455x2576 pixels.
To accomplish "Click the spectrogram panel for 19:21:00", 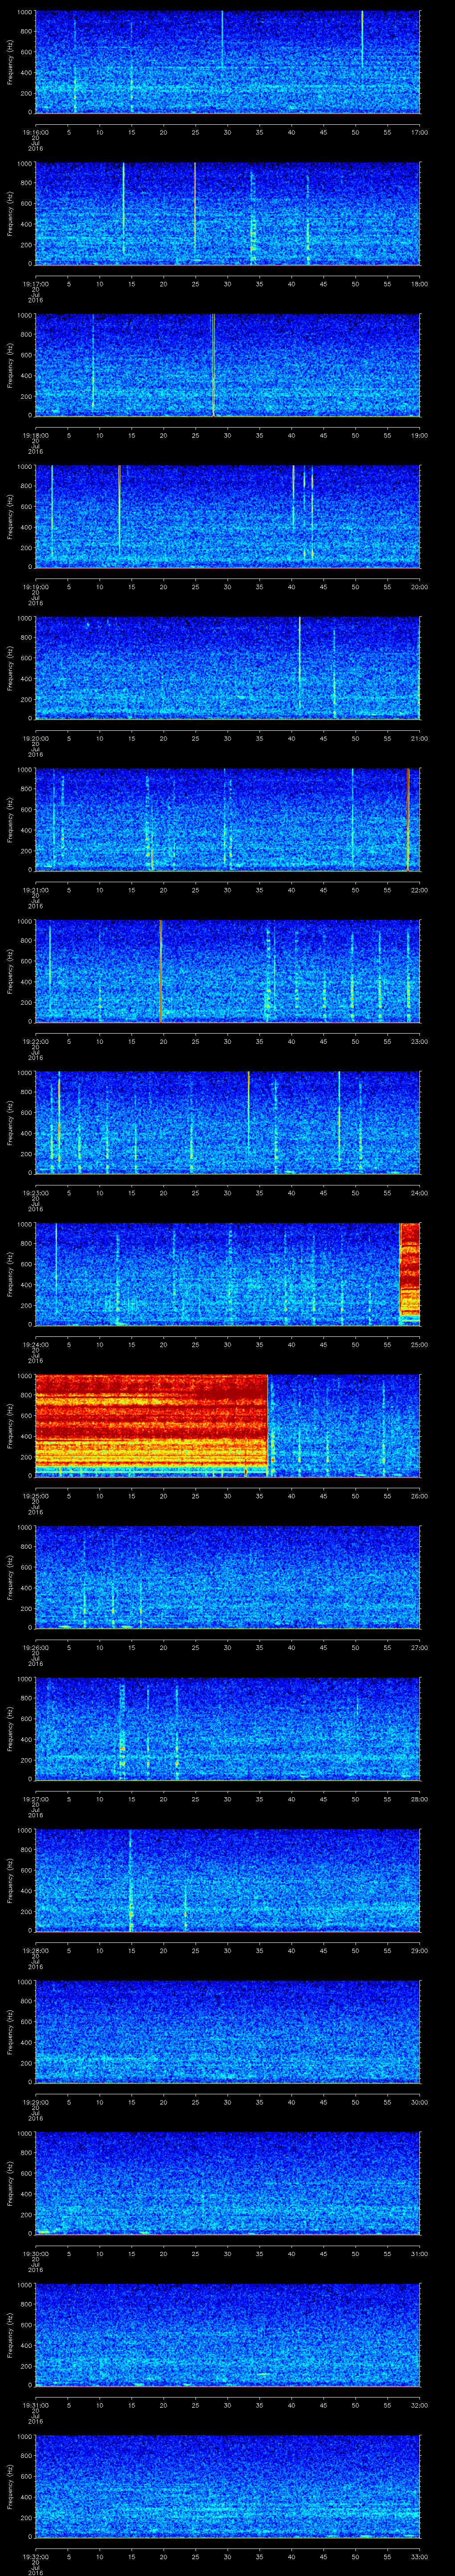I will tap(228, 820).
